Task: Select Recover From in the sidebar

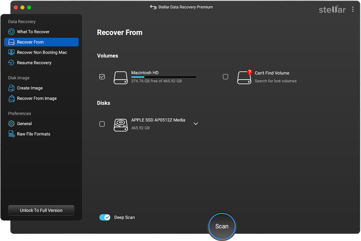Action: [41, 42]
